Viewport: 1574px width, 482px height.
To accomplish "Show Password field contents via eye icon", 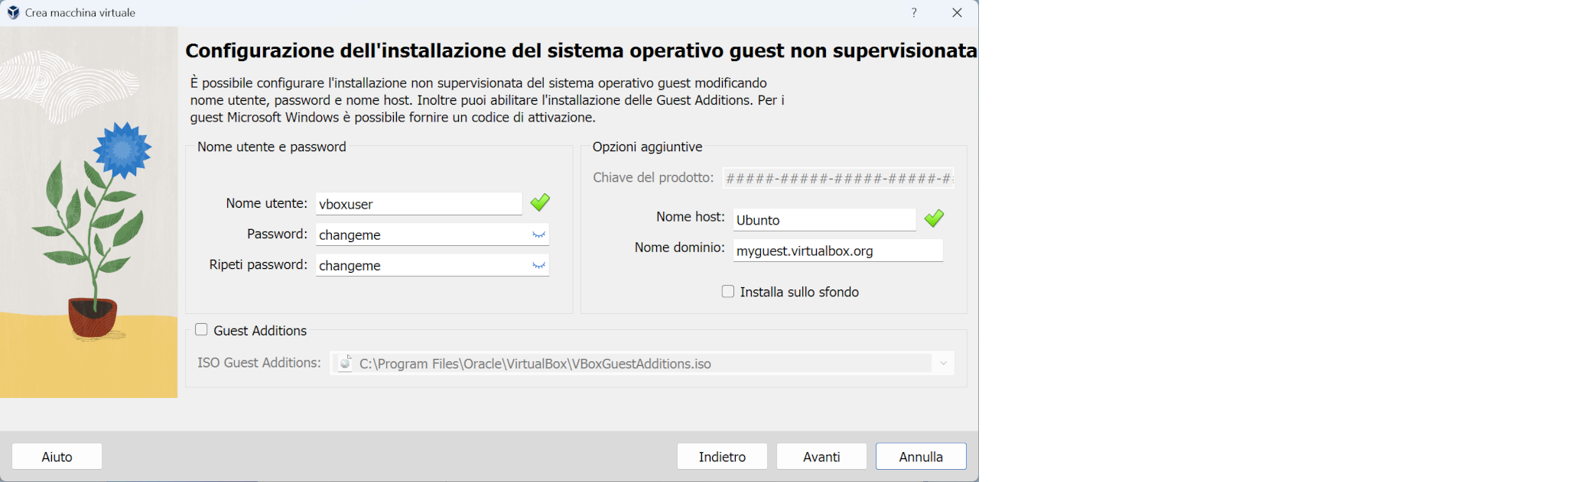I will (x=539, y=235).
